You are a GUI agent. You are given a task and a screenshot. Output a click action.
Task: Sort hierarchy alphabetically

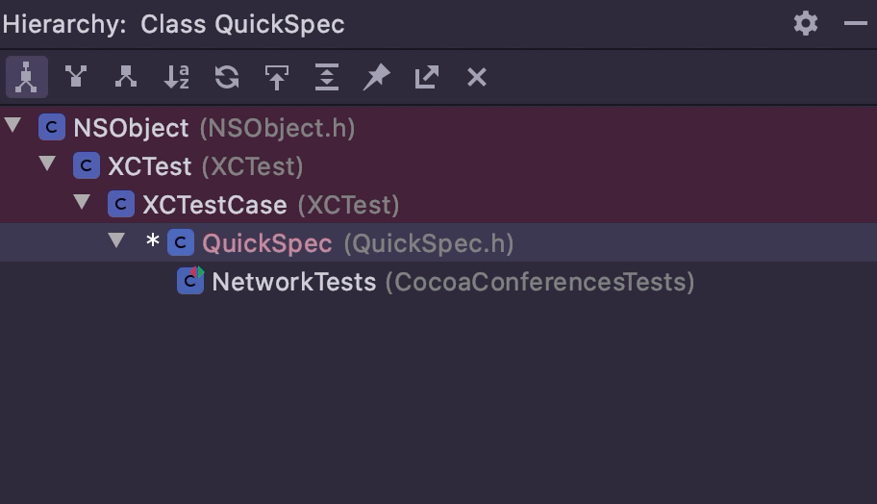point(176,77)
